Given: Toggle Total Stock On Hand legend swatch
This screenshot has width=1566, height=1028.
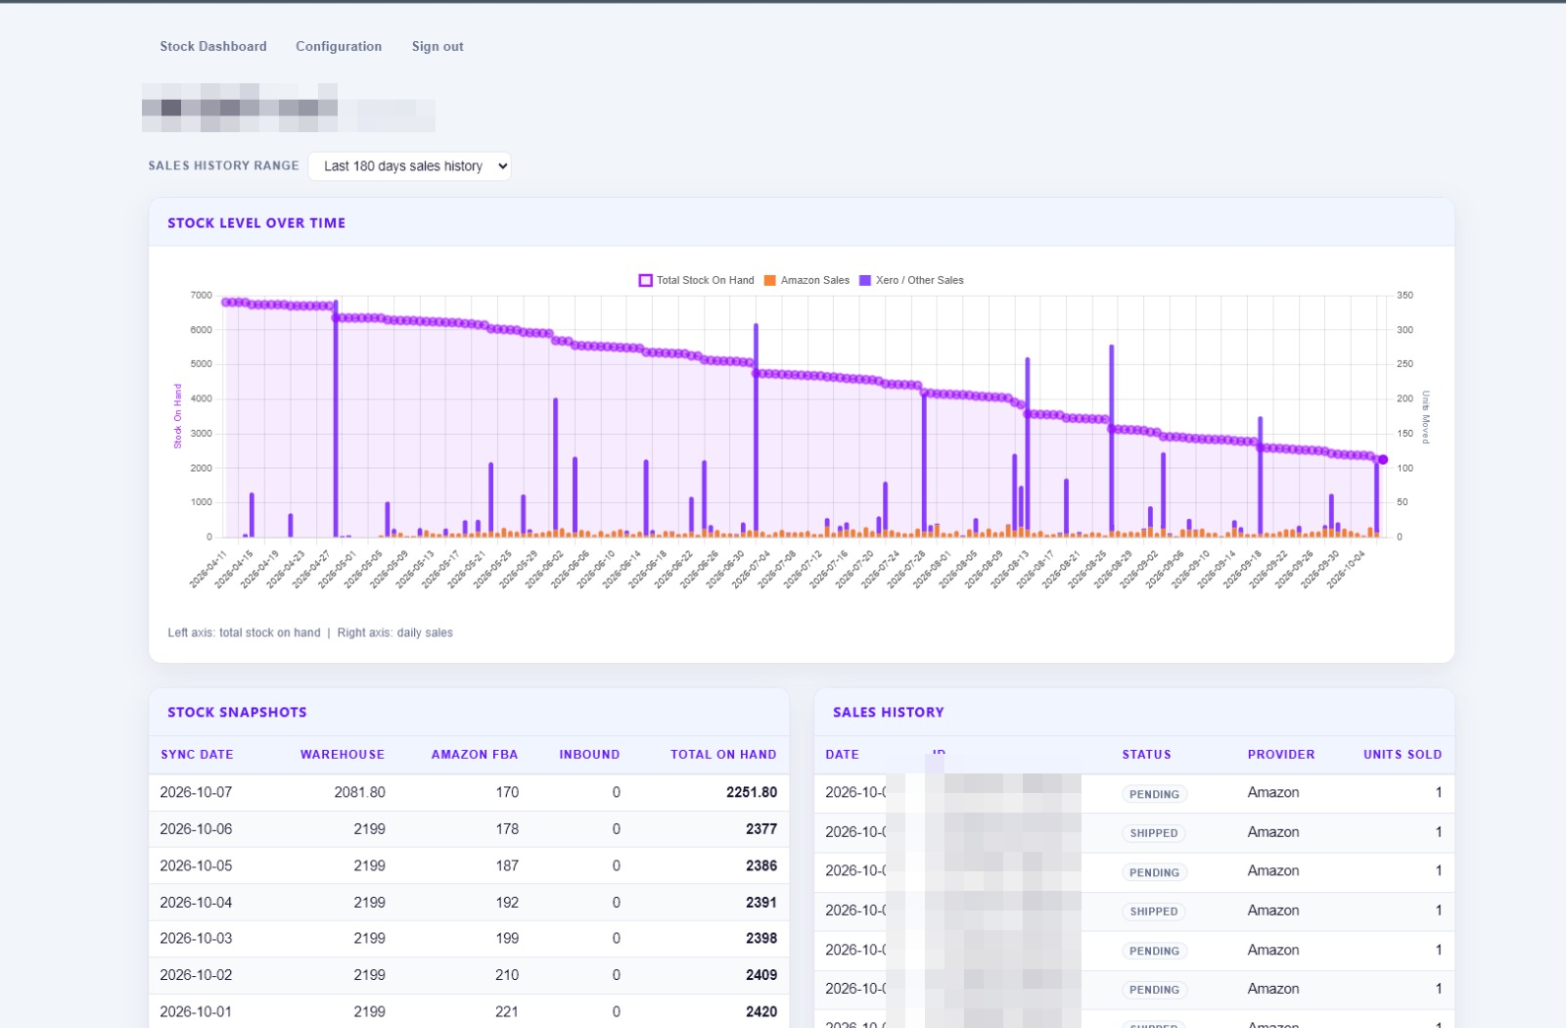Looking at the screenshot, I should tap(645, 280).
